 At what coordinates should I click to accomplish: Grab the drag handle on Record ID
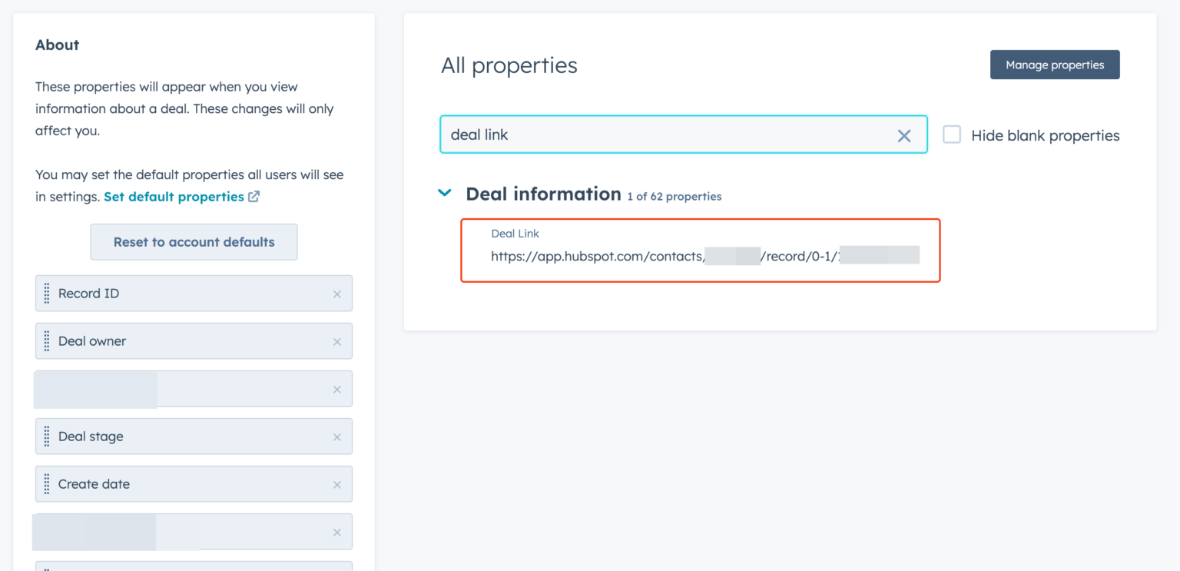[48, 294]
